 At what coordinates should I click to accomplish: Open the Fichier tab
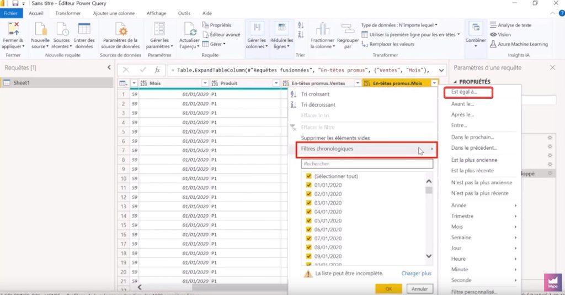pyautogui.click(x=11, y=13)
